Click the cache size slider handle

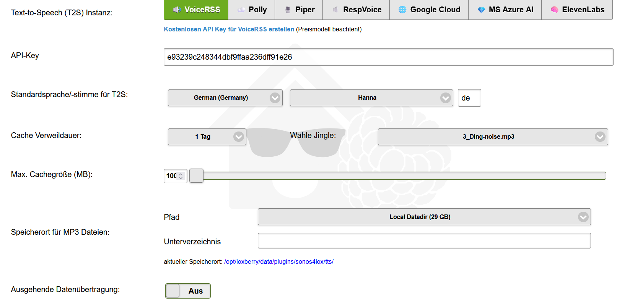197,176
